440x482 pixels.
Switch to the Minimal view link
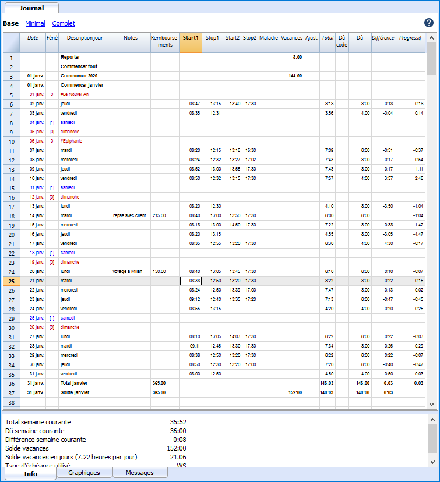pyautogui.click(x=35, y=23)
